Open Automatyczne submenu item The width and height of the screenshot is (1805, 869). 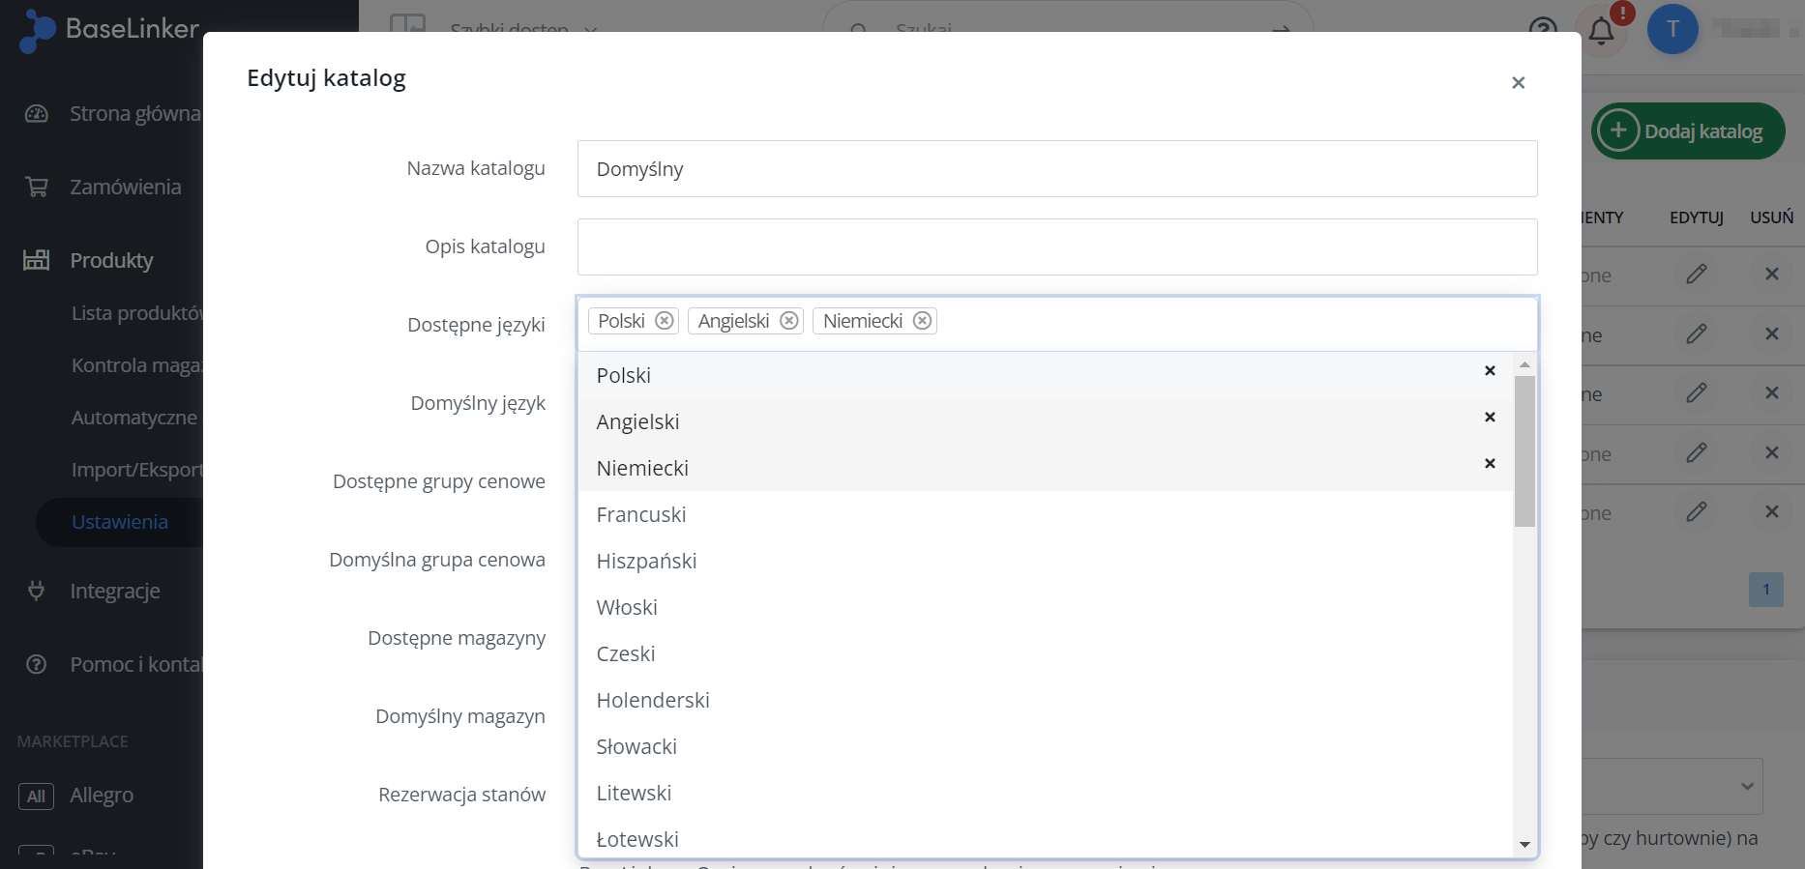coord(134,418)
